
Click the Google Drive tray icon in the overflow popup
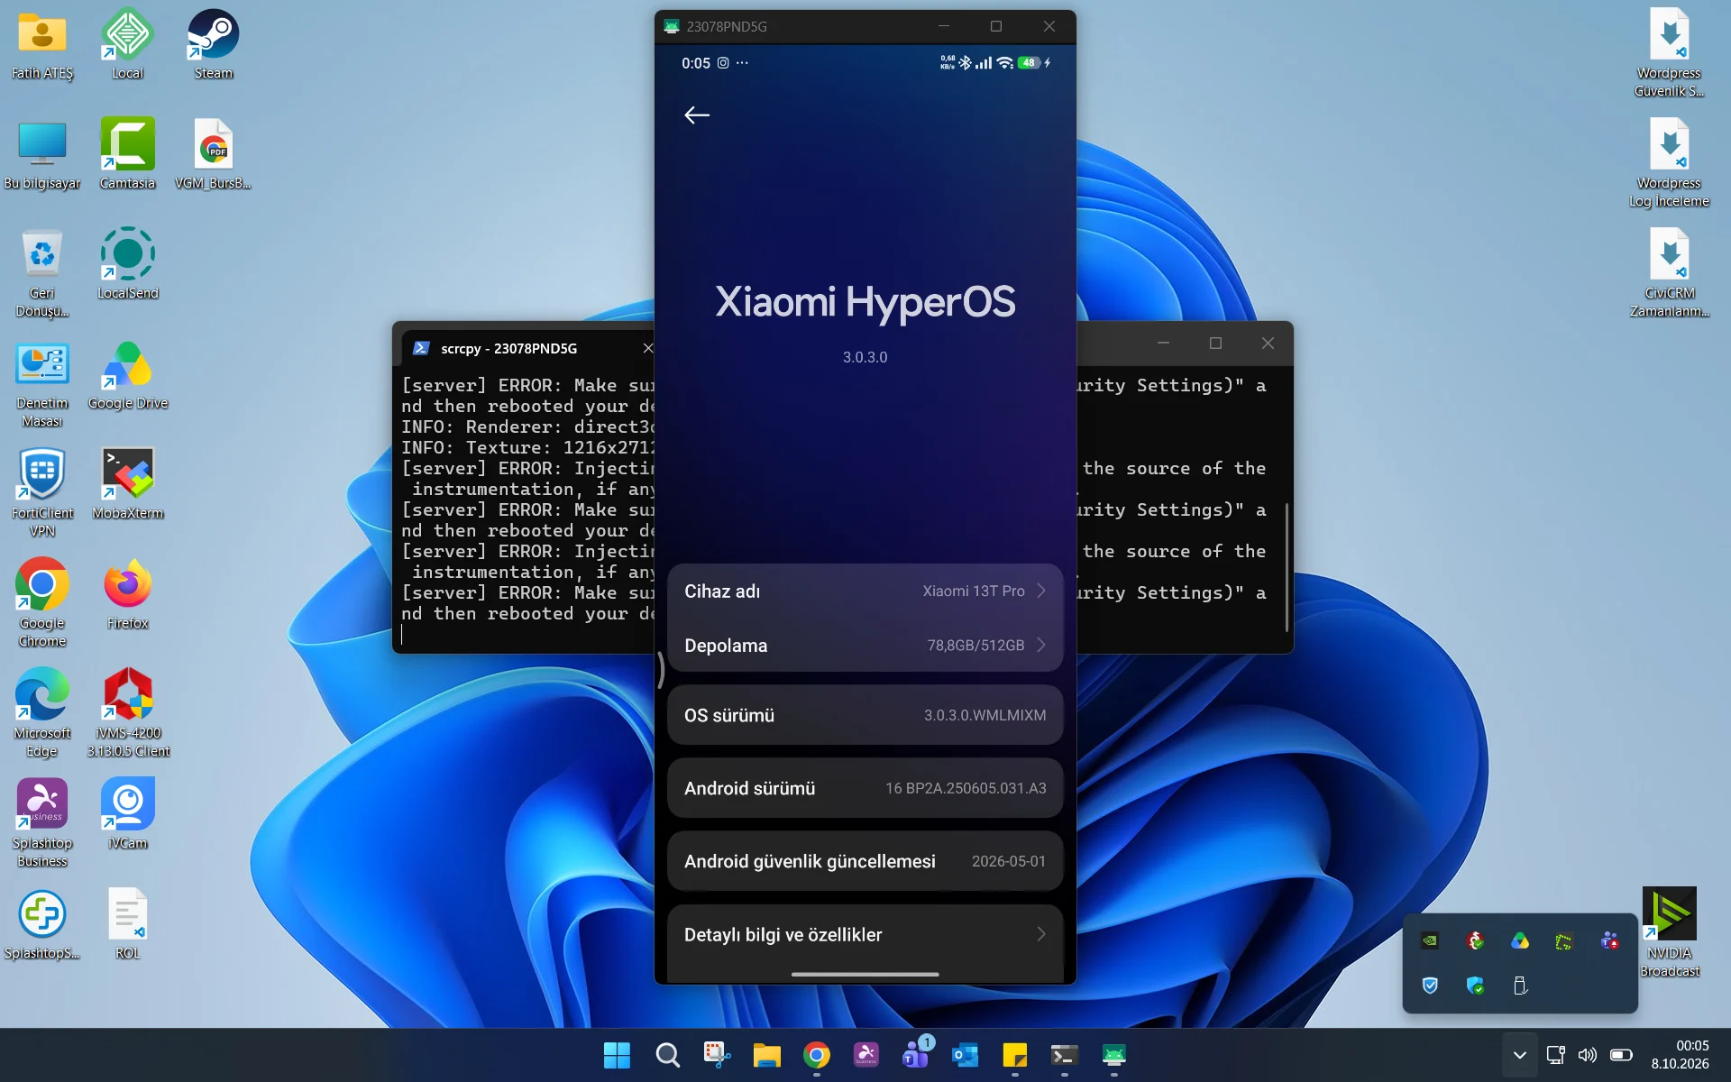(x=1520, y=940)
